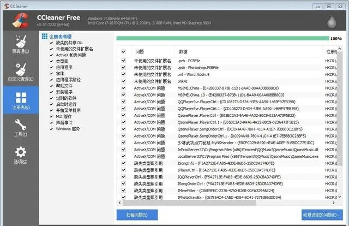Screen dimensions: 349x226
Task: Uncheck the .psb - Photoshop.PSBFile row checkbox
Action: coord(124,68)
